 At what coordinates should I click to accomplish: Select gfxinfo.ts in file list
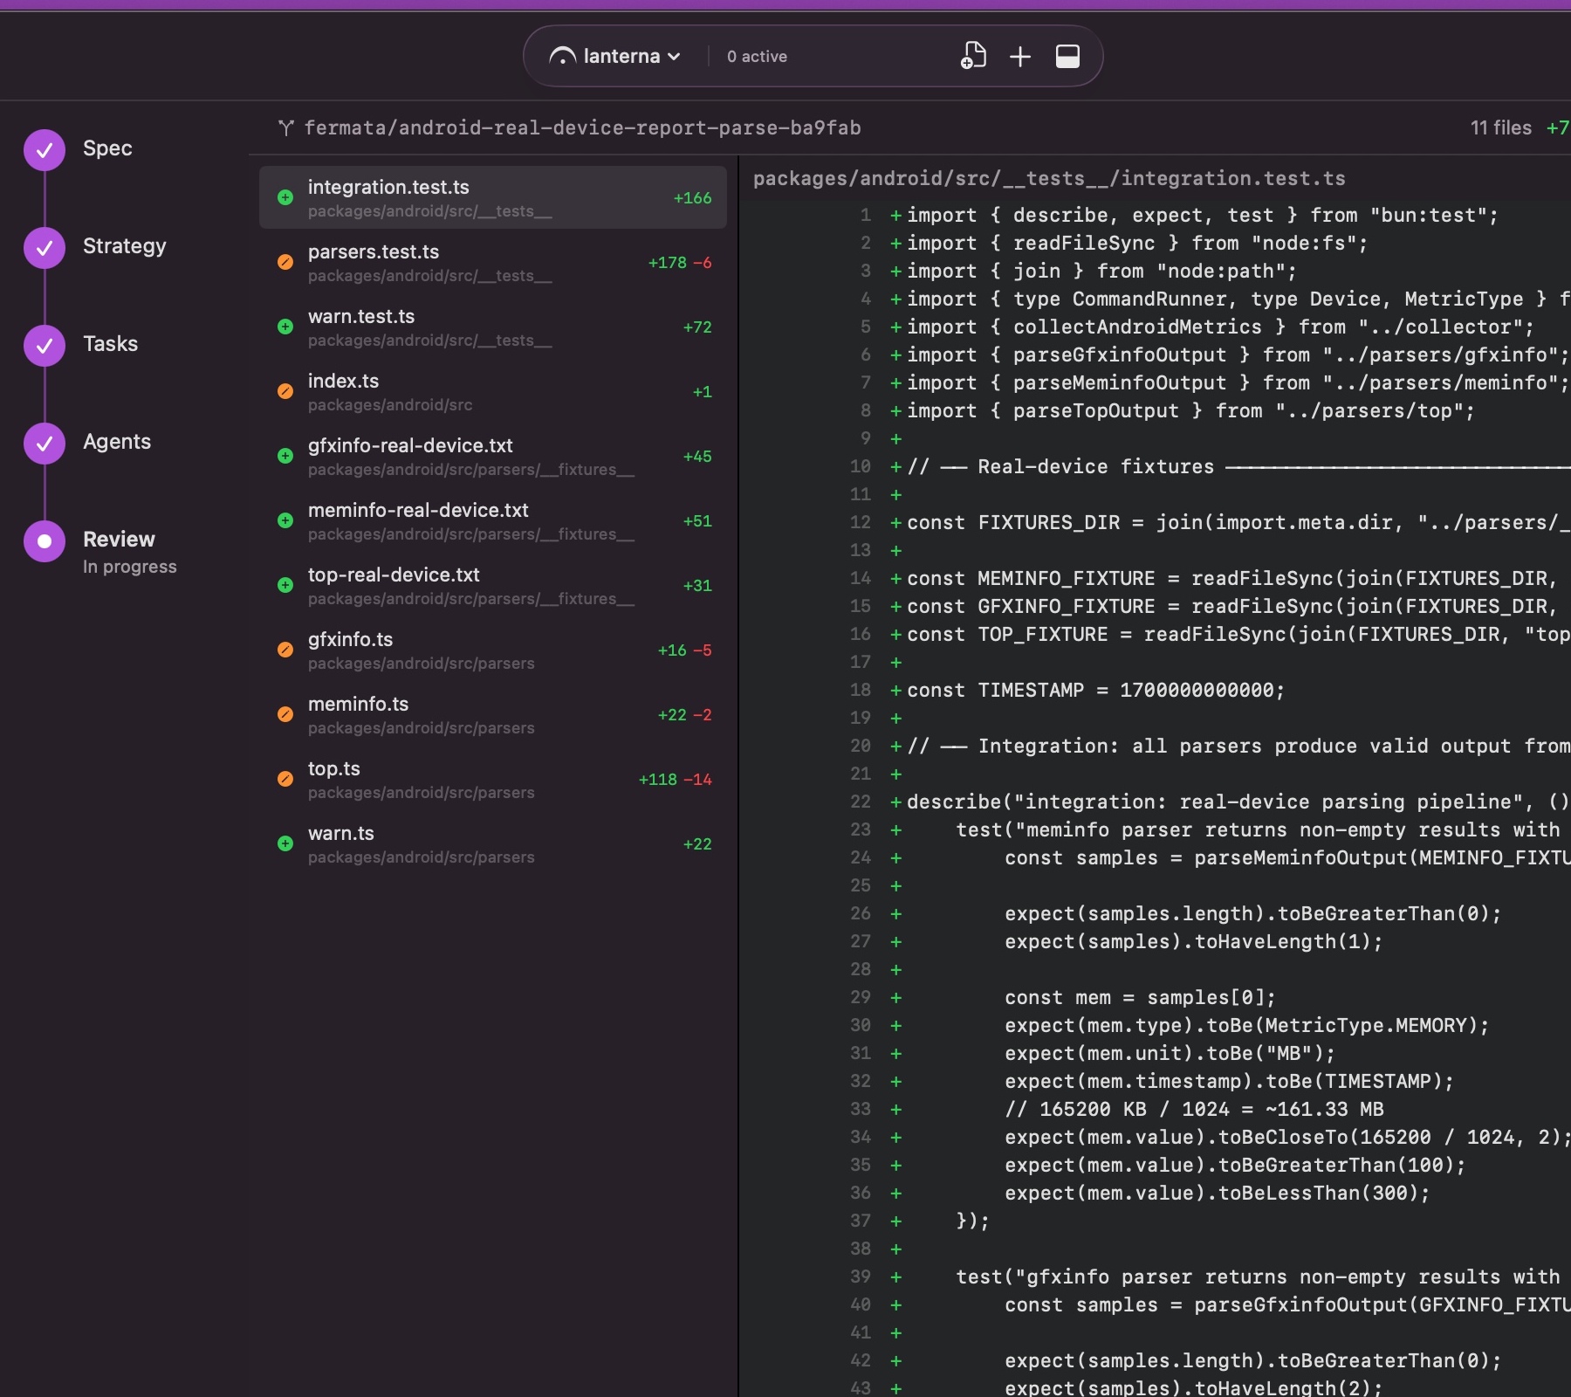coord(493,650)
